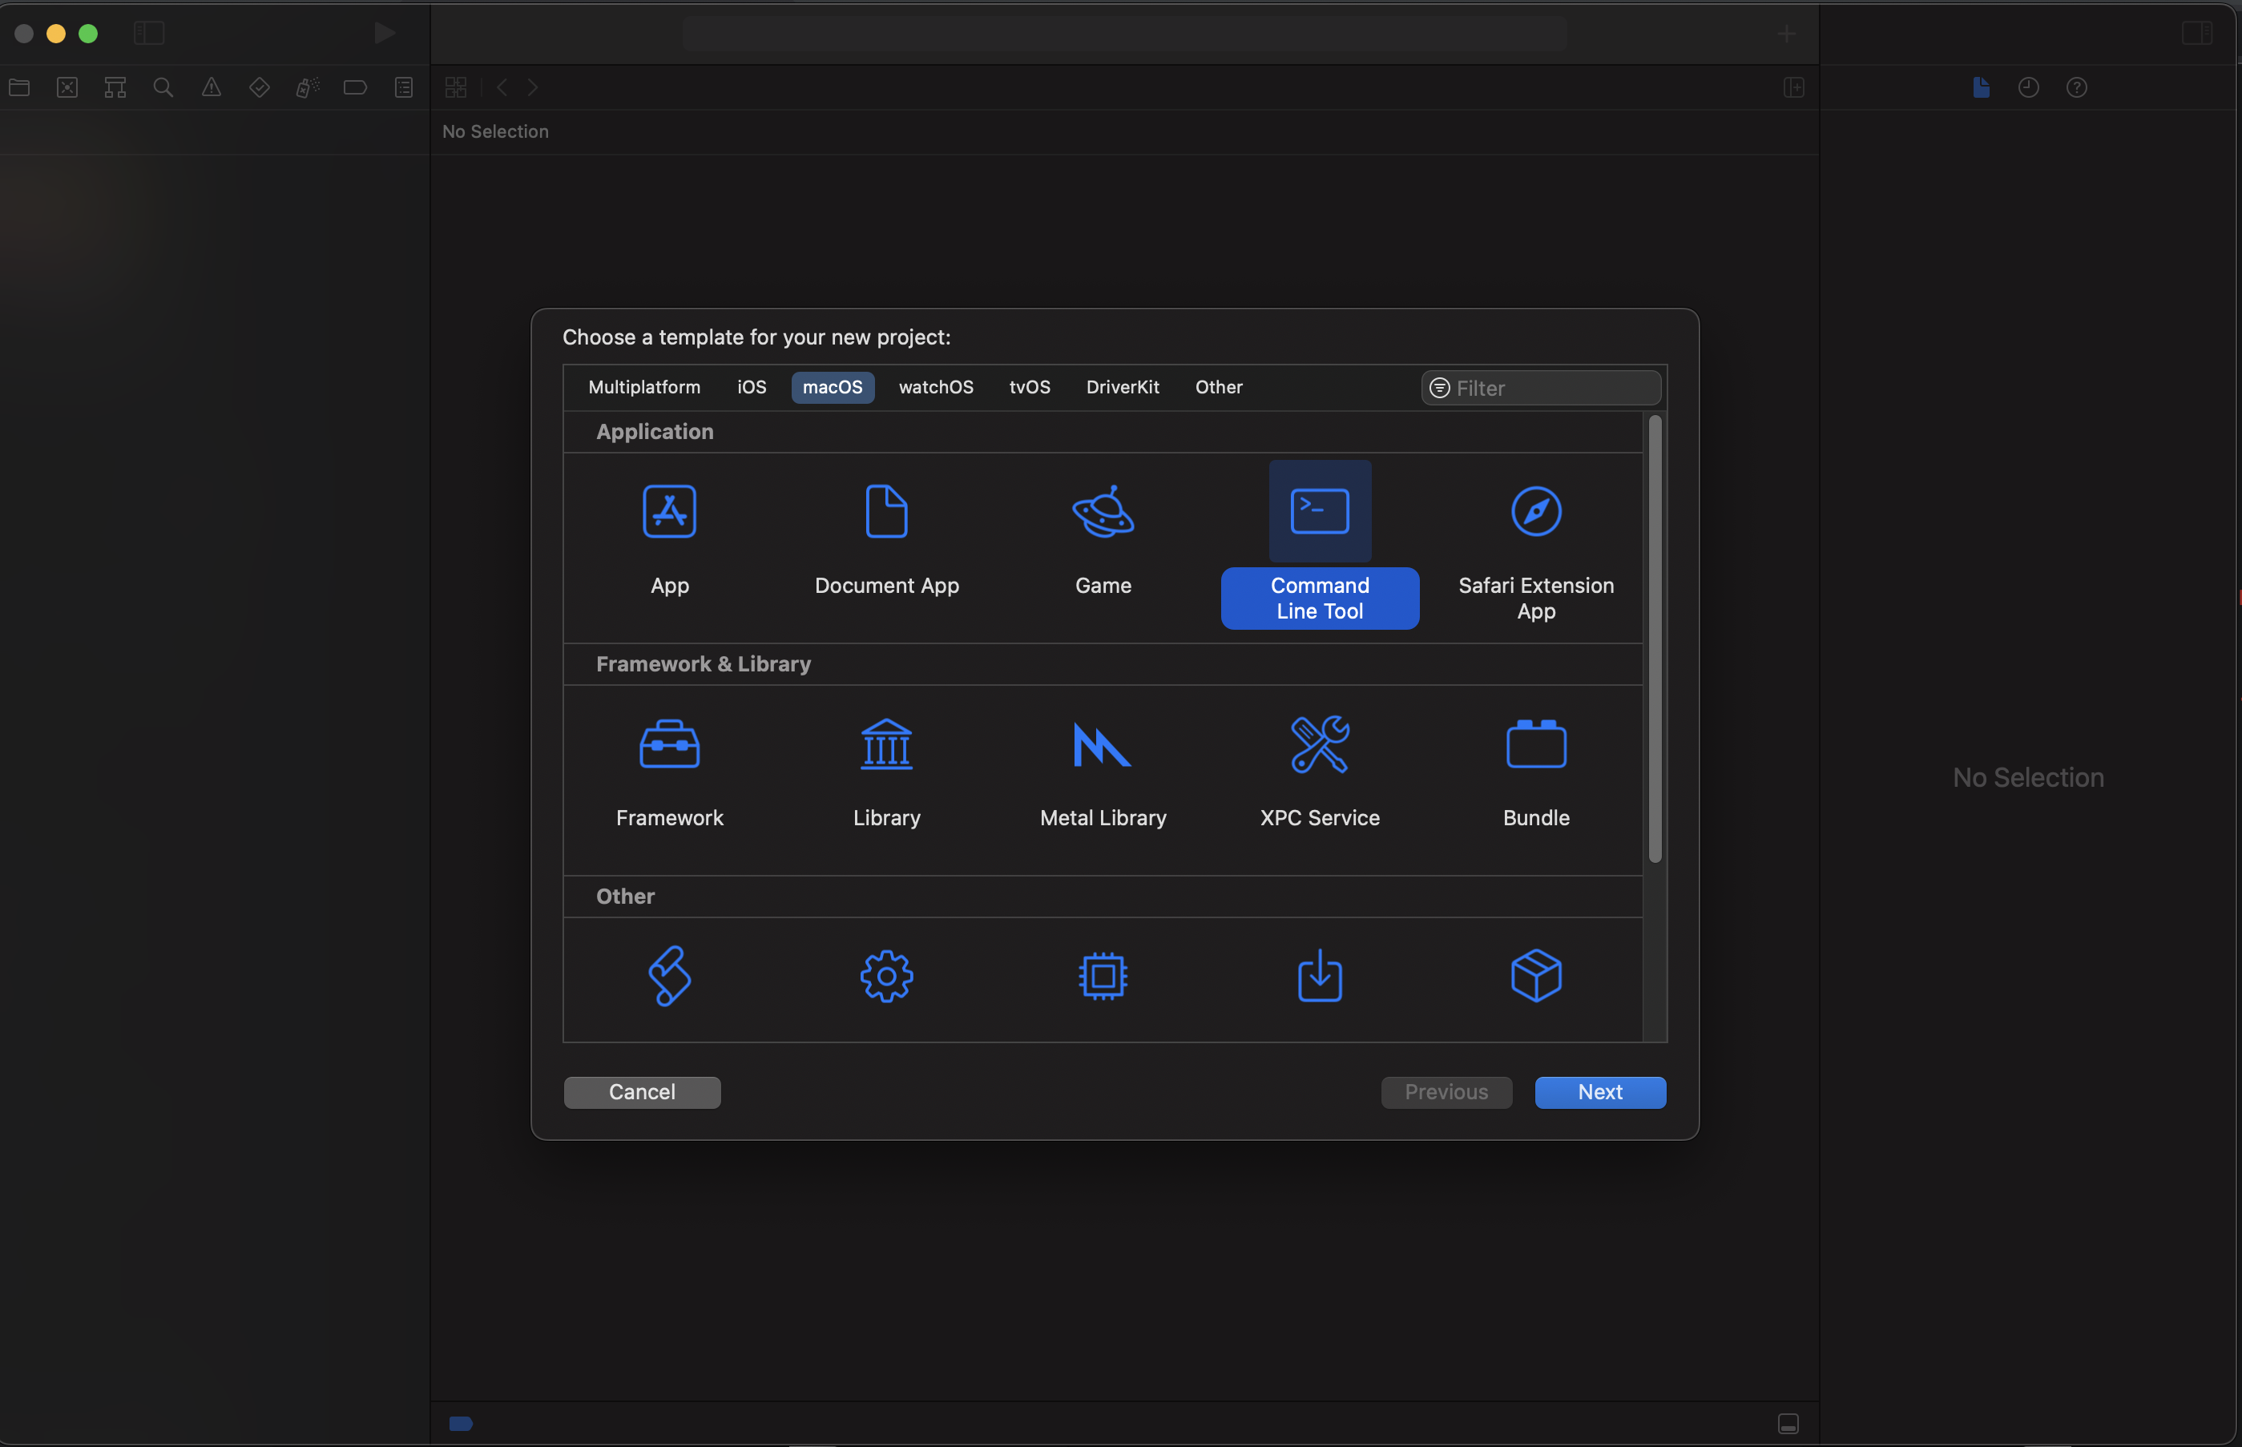Pick the XPC Service template
Viewport: 2242px width, 1447px height.
[x=1319, y=744]
